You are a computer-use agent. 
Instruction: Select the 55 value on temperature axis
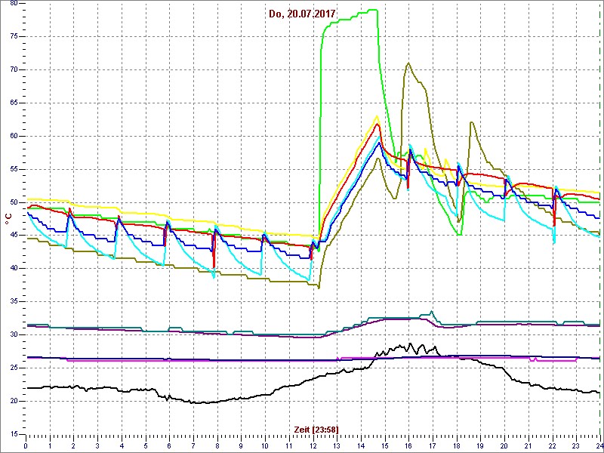[14, 169]
